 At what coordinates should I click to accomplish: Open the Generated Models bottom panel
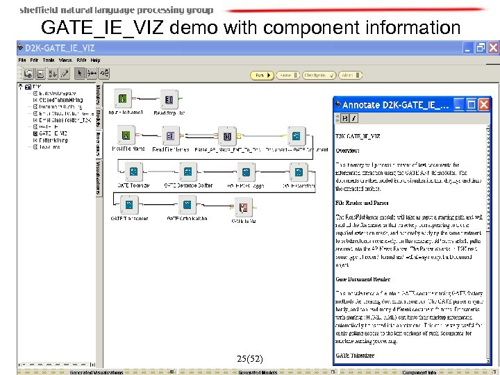[x=258, y=372]
